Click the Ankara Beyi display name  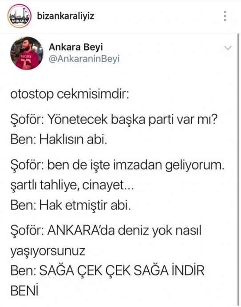(x=76, y=47)
